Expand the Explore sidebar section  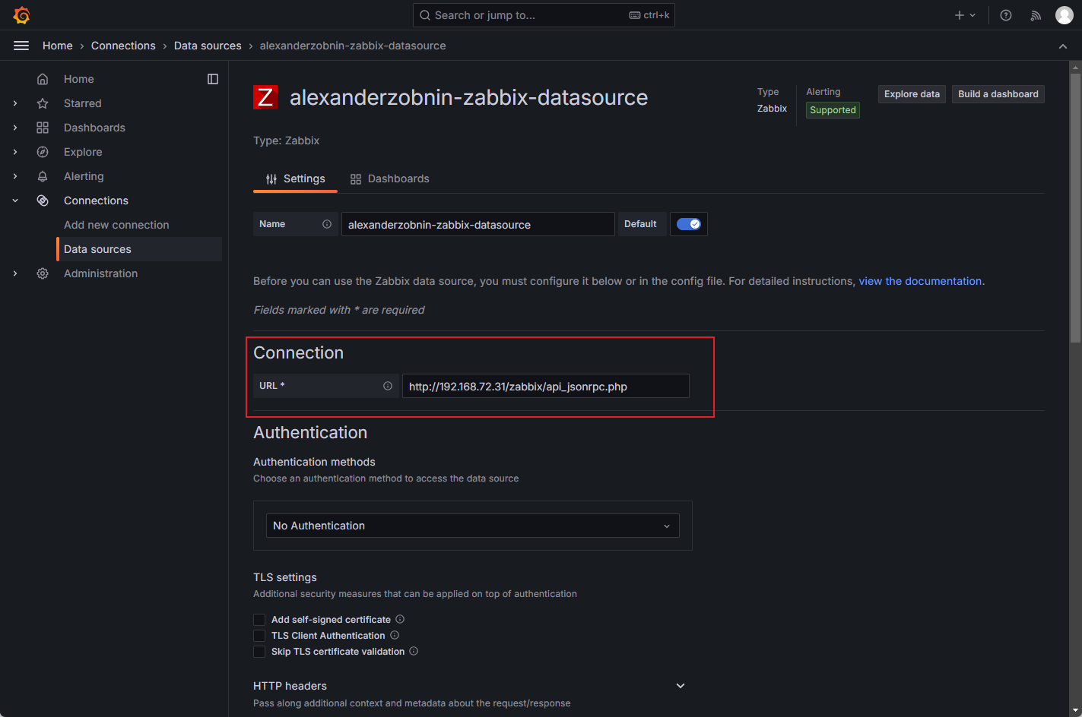tap(15, 152)
